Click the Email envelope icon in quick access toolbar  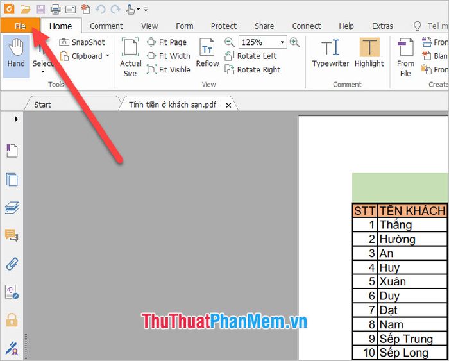(x=71, y=10)
